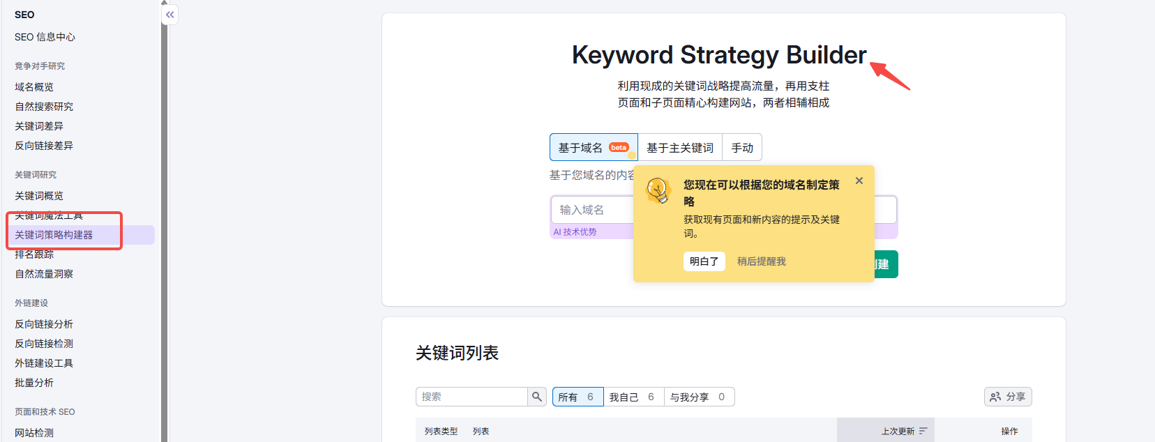The width and height of the screenshot is (1155, 442).
Task: Click 明白了 button in tooltip
Action: tap(704, 261)
